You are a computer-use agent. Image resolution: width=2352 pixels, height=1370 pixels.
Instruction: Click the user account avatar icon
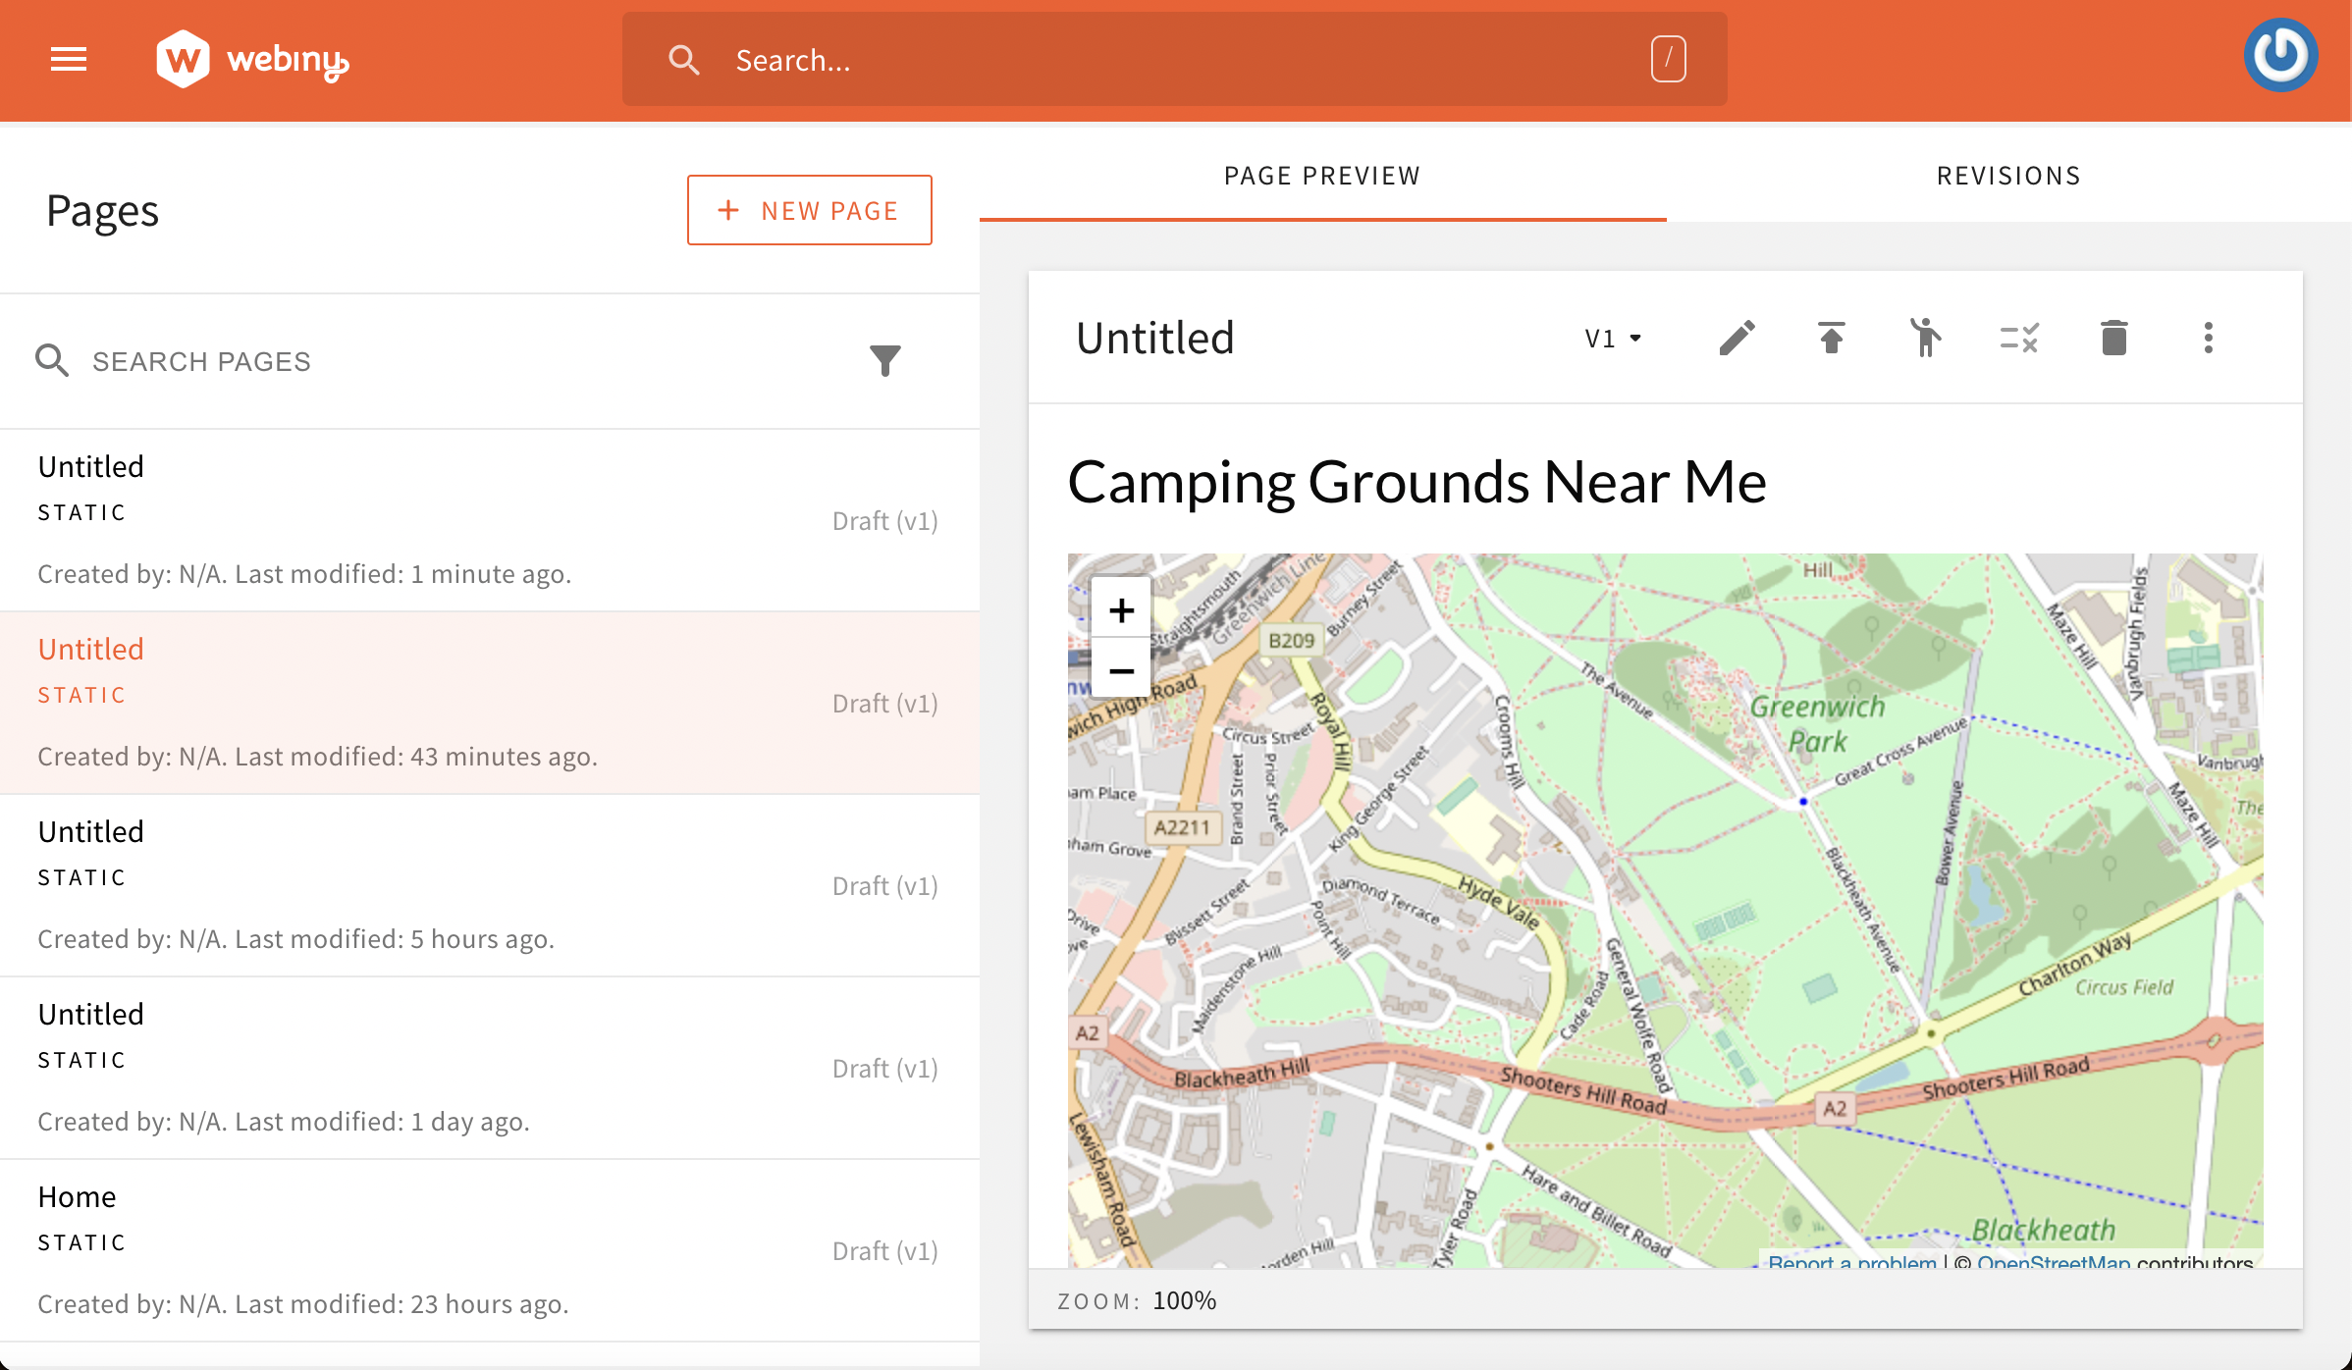(2280, 56)
